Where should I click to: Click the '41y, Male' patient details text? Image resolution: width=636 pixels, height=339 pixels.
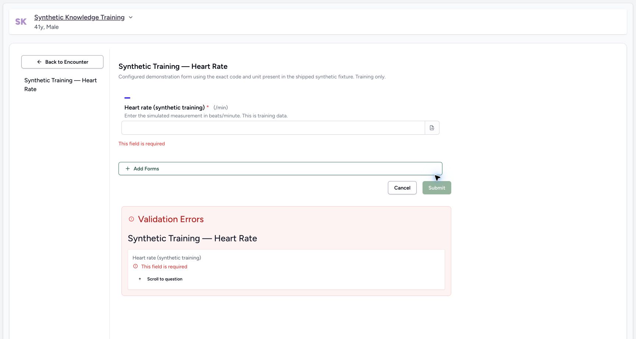[46, 27]
